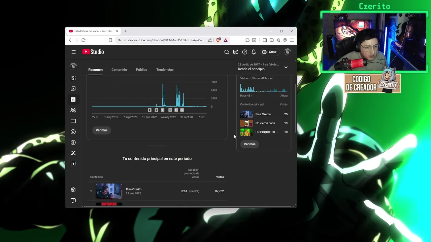The width and height of the screenshot is (431, 242).
Task: Open the YouTube Studio hamburger menu
Action: 73,52
